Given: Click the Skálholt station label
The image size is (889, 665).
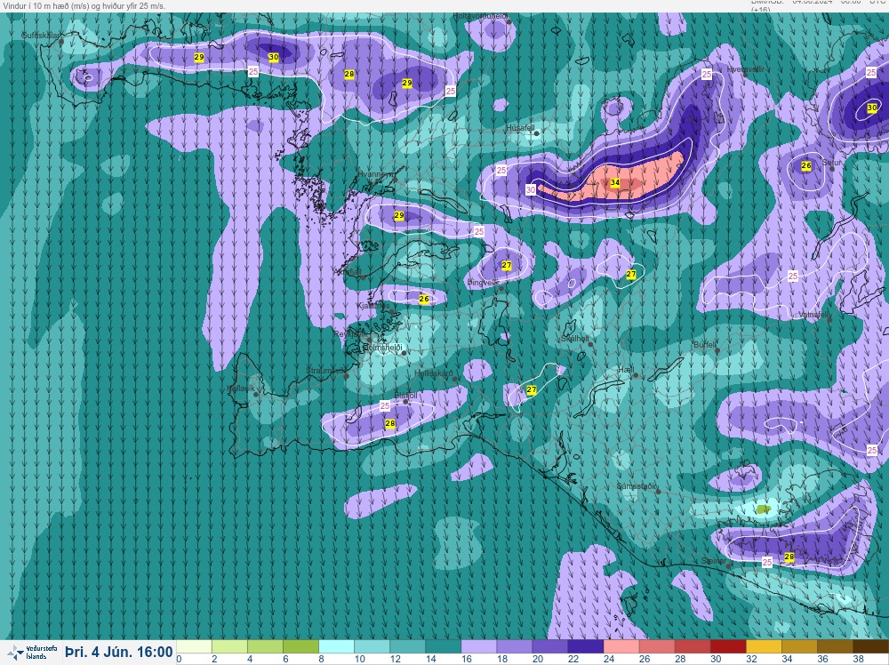Looking at the screenshot, I should pos(575,339).
